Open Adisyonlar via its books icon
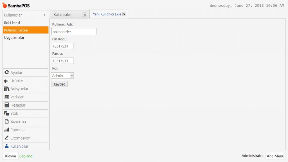 click(7, 89)
